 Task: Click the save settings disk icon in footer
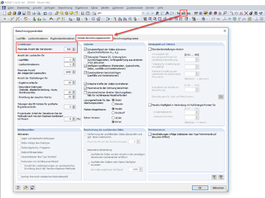pos(32,188)
